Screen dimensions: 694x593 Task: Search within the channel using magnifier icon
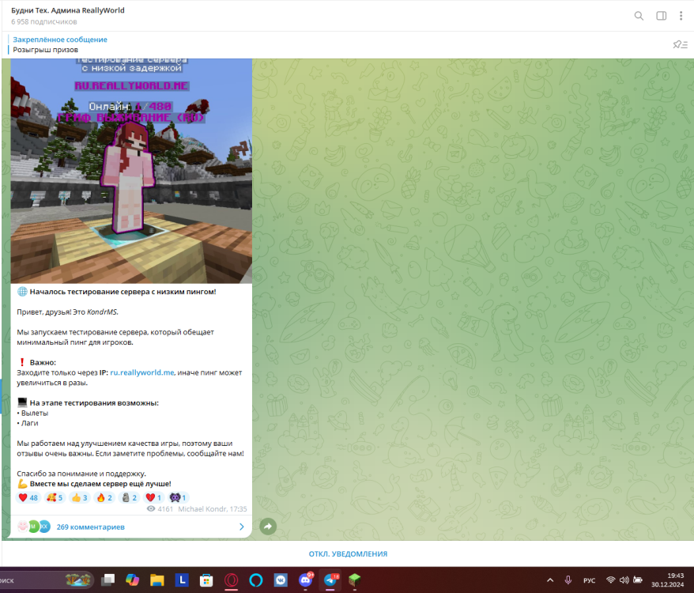(x=639, y=16)
